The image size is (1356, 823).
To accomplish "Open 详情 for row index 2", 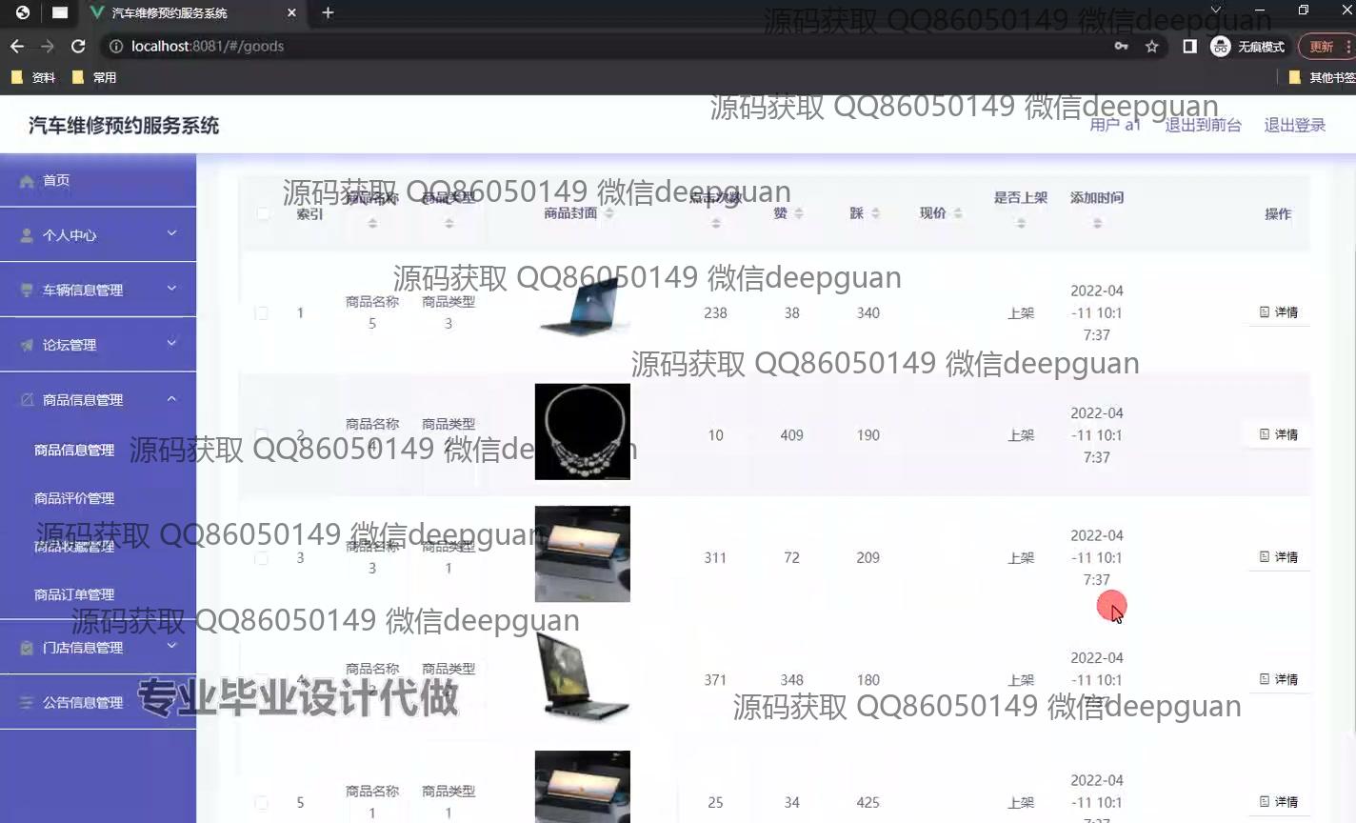I will 1279,434.
